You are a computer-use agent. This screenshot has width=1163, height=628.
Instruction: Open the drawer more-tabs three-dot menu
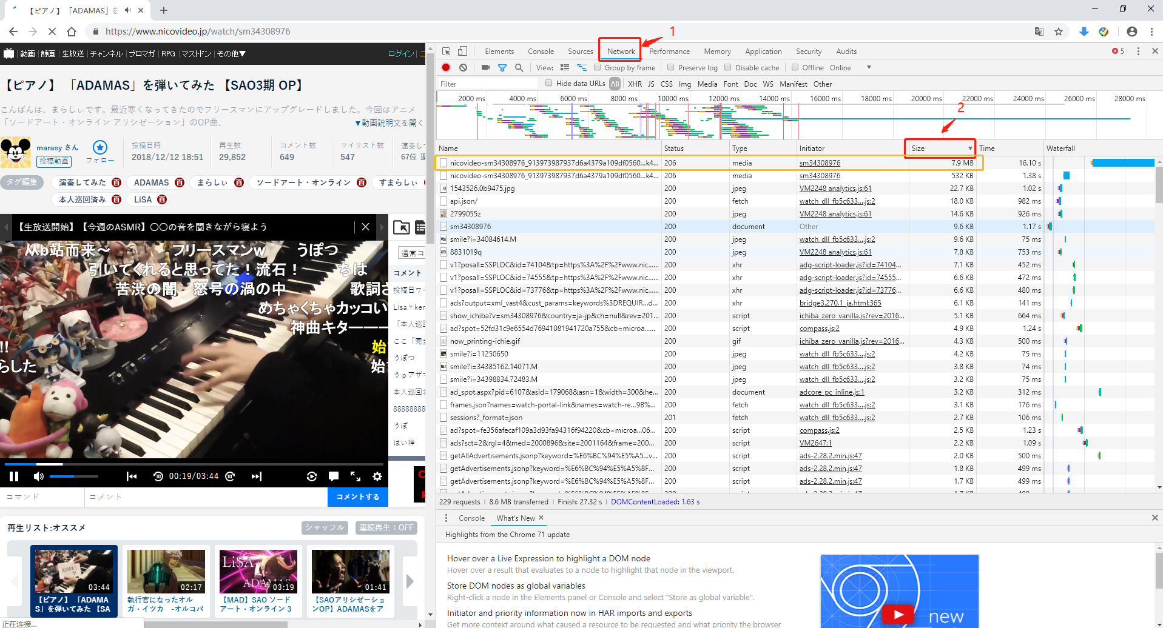click(447, 518)
